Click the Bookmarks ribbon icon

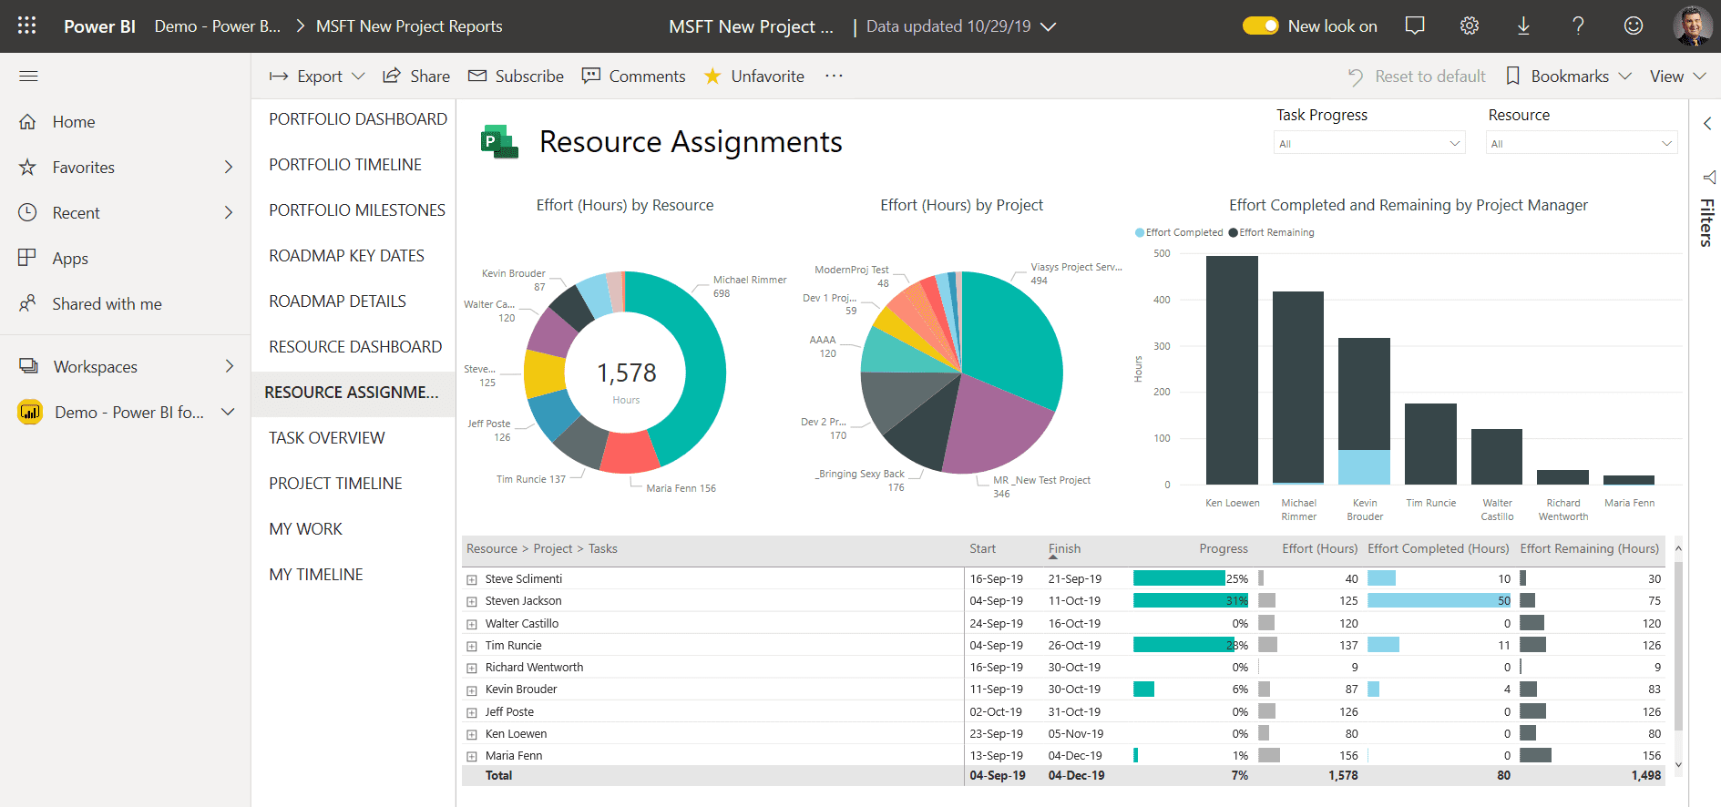point(1513,76)
